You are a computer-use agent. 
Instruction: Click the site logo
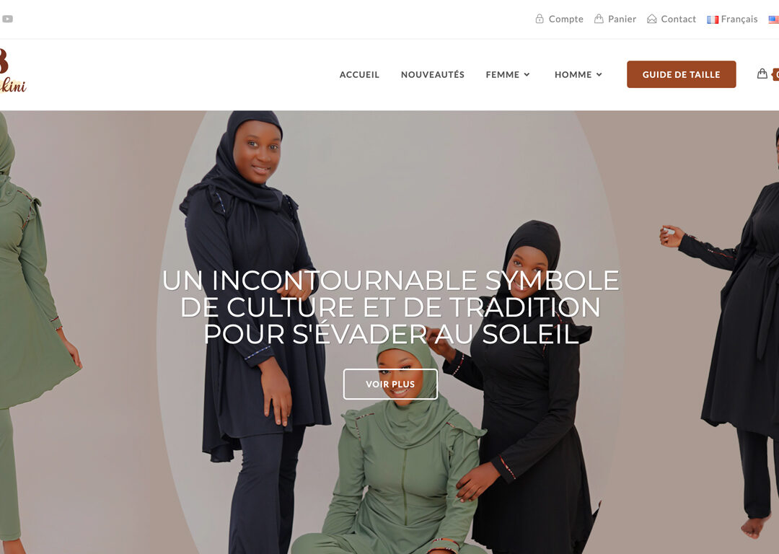pyautogui.click(x=13, y=71)
